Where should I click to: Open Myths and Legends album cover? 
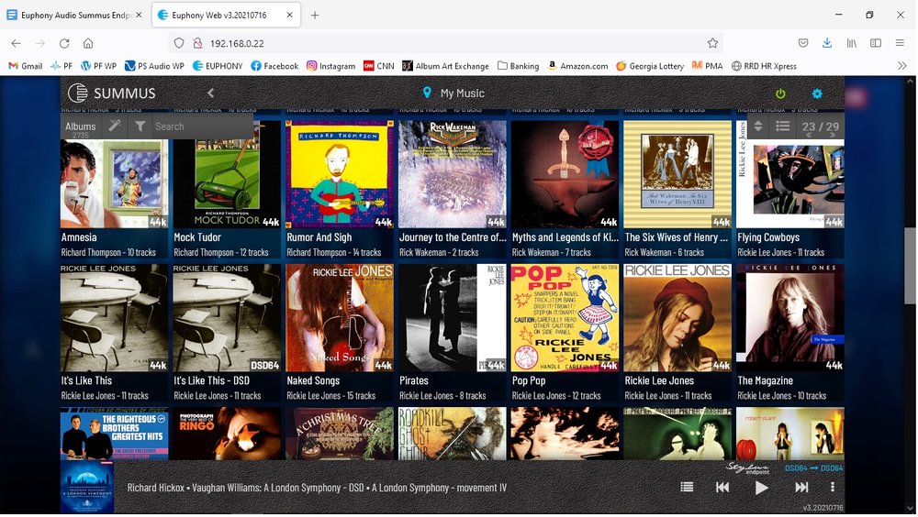pos(565,174)
